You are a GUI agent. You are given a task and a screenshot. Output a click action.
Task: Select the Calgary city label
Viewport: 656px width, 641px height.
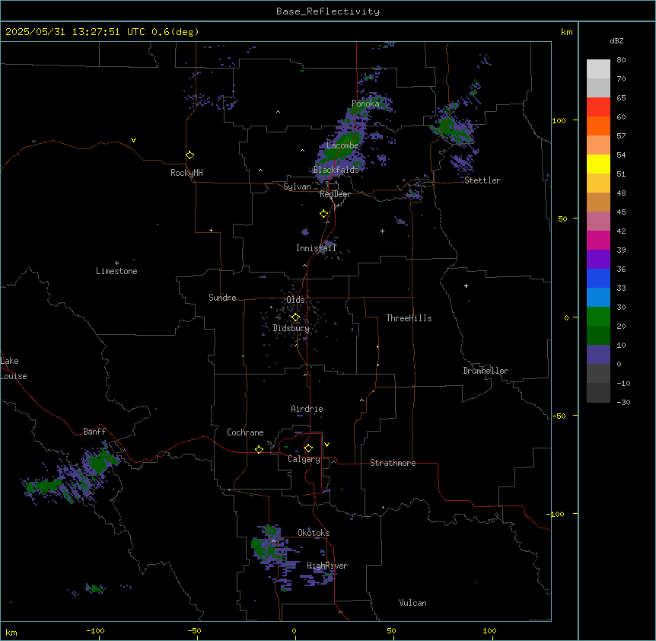(x=304, y=459)
